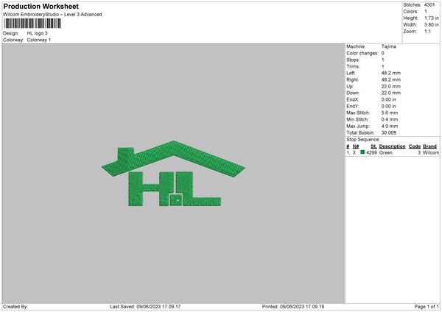Click the Brand column header
This screenshot has height=312, width=442.
point(429,146)
